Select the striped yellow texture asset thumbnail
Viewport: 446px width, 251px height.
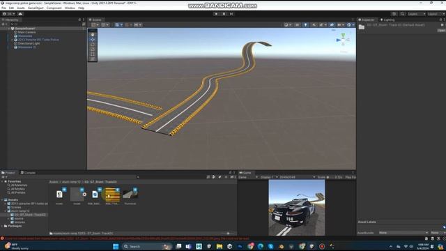(x=112, y=195)
